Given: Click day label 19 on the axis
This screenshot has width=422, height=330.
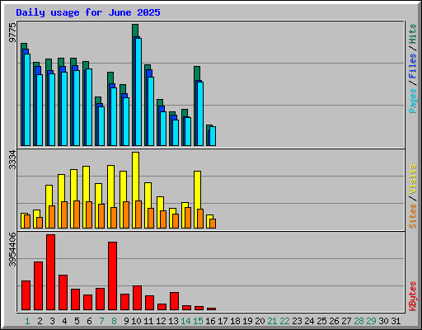Looking at the screenshot, I should point(247,321).
